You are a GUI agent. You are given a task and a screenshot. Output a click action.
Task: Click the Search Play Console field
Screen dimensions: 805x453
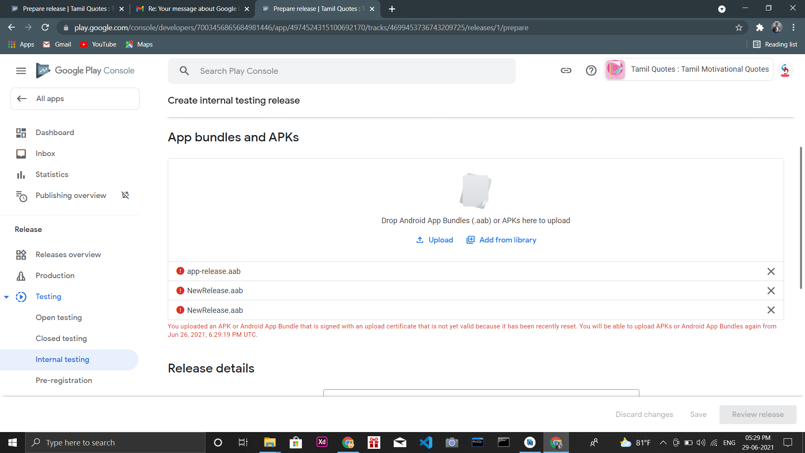tap(342, 71)
